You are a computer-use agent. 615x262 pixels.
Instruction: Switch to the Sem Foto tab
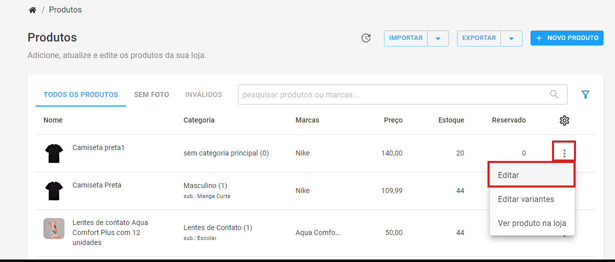click(151, 94)
